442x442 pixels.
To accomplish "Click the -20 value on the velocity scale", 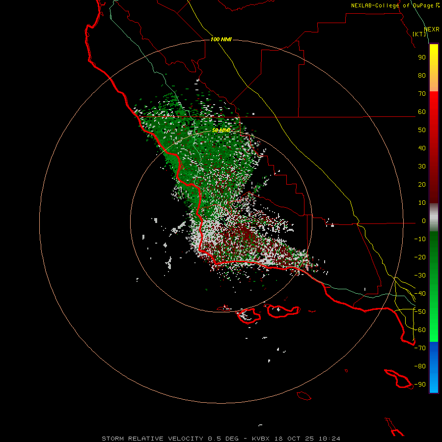I will click(x=420, y=257).
